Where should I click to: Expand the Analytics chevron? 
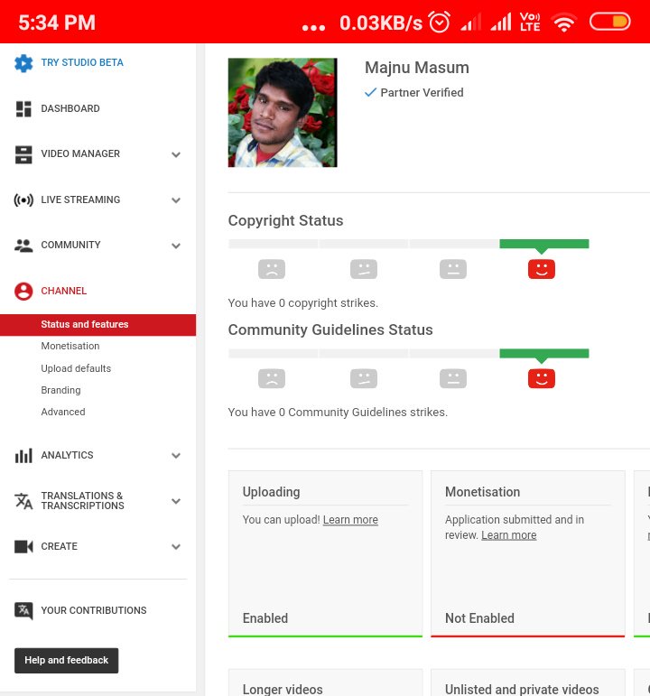pos(176,455)
